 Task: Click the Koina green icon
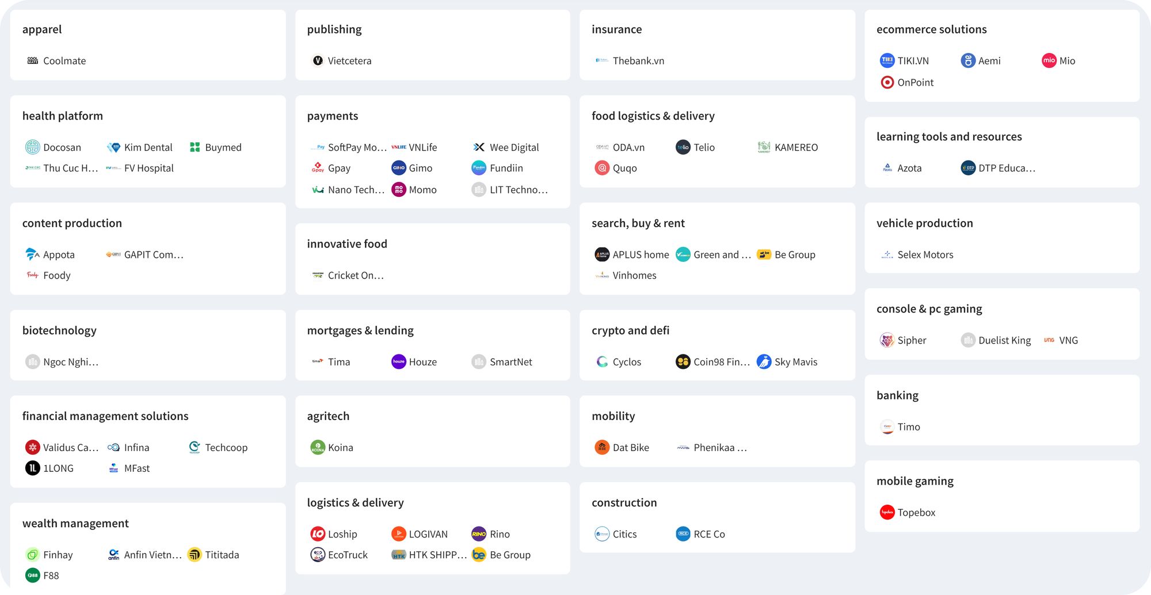click(x=318, y=447)
